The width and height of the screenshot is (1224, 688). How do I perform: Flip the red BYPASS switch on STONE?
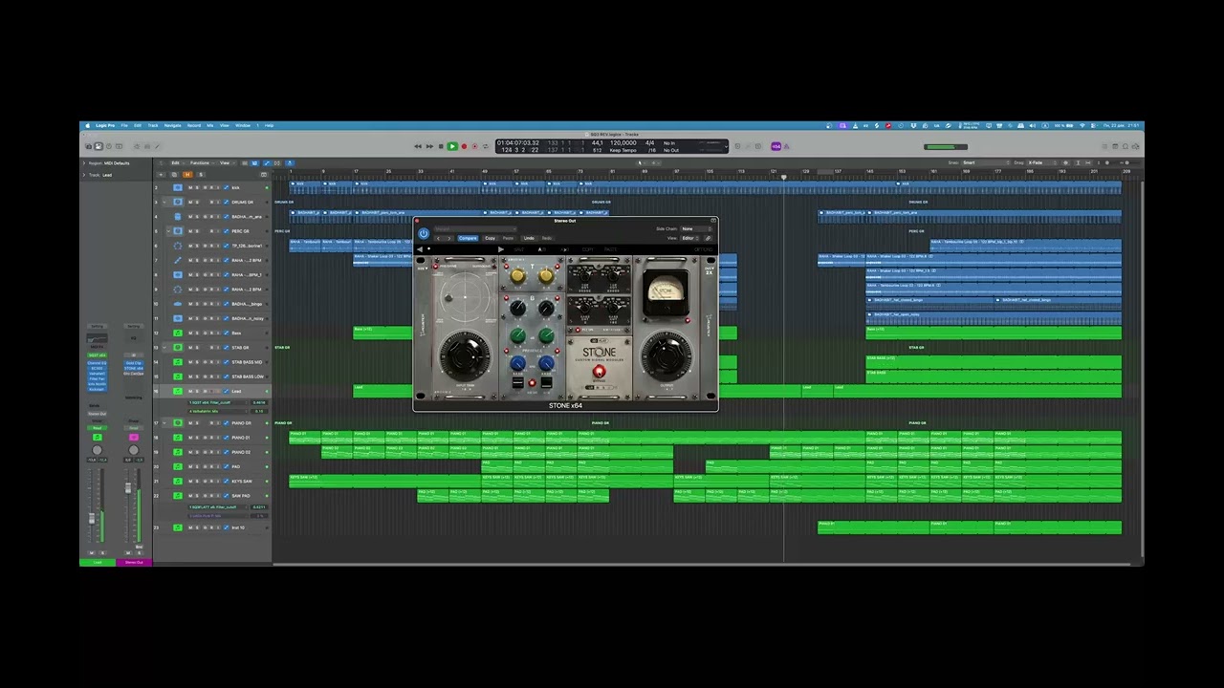click(599, 371)
